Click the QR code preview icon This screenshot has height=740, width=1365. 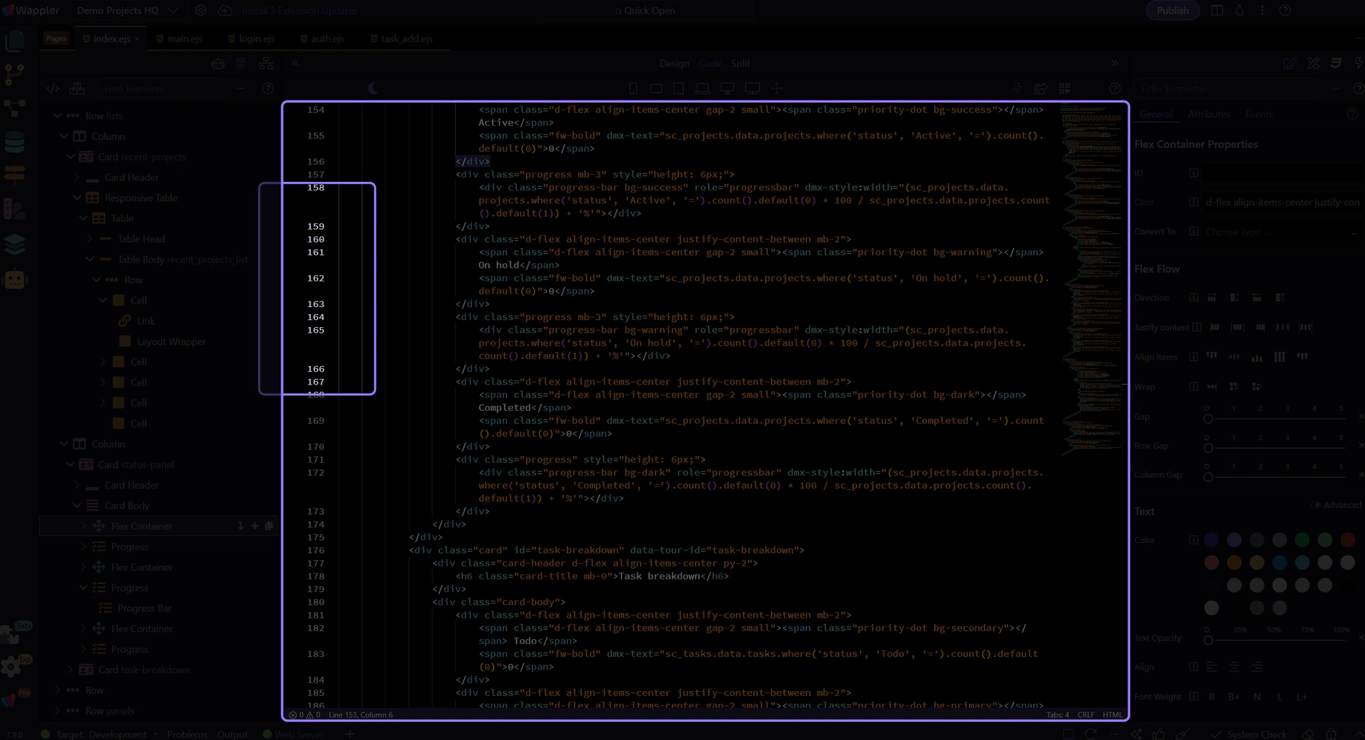click(x=1064, y=88)
